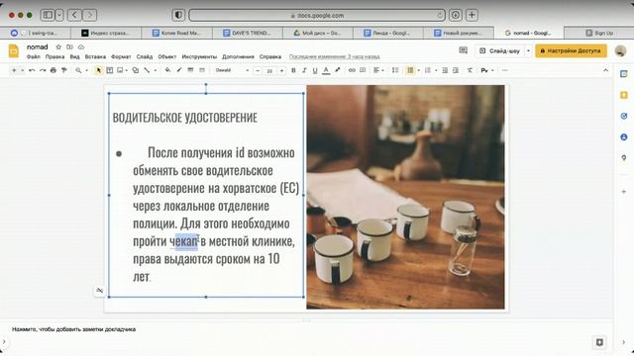Image resolution: width=634 pixels, height=356 pixels.
Task: Expand the bulleted list style dropdown
Action: click(418, 70)
